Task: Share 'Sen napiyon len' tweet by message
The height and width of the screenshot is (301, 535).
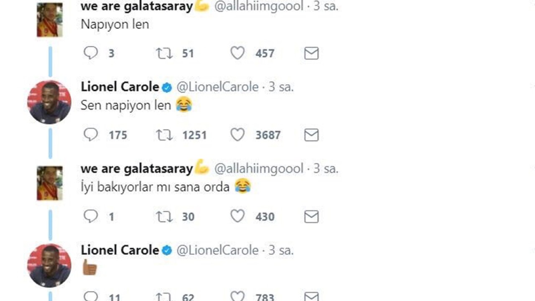Action: (x=311, y=135)
